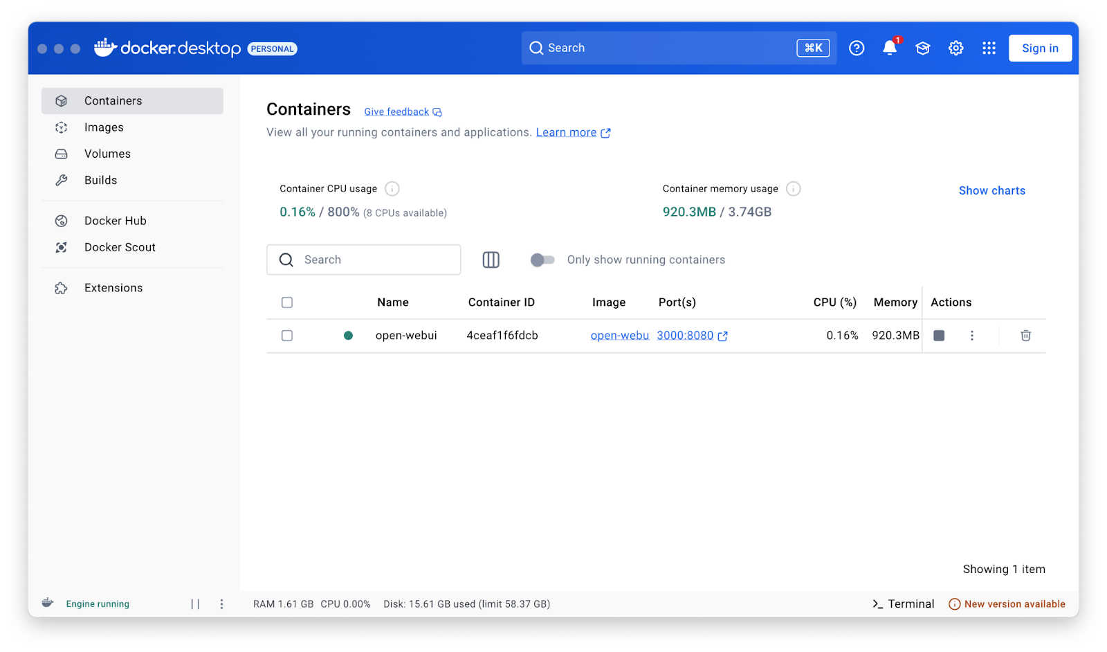The height and width of the screenshot is (652, 1107).
Task: Click the PERSONAL plan badge
Action: (273, 48)
